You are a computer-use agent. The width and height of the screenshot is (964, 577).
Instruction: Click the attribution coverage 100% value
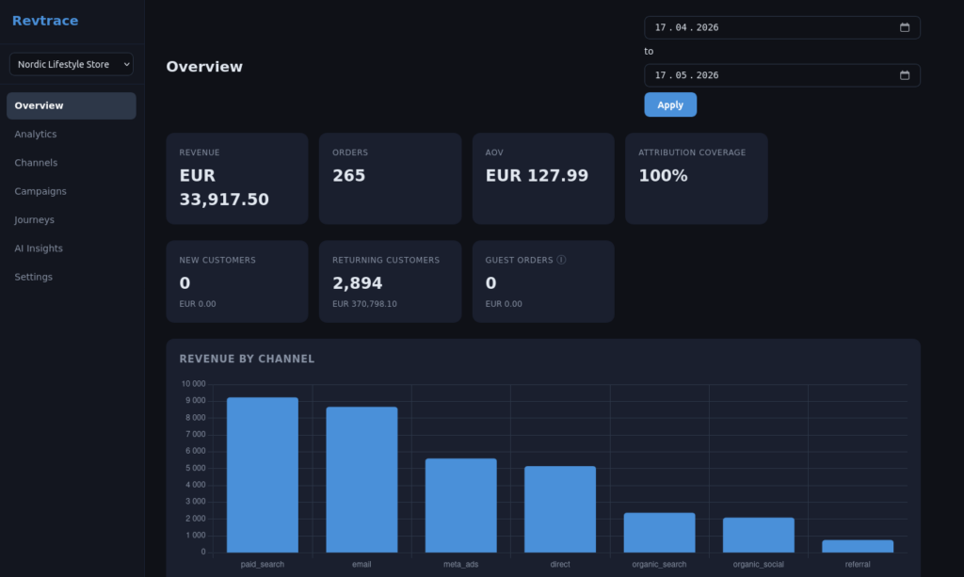point(664,176)
